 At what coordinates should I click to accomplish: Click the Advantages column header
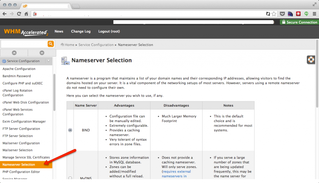(124, 105)
